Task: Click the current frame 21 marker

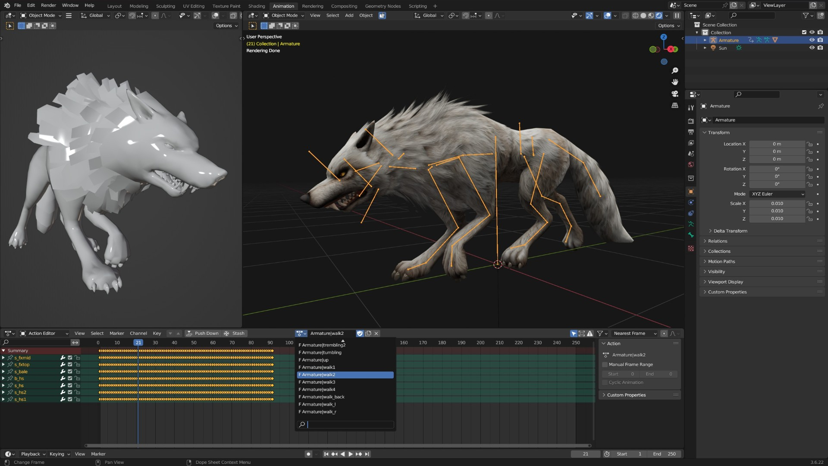Action: click(x=138, y=343)
